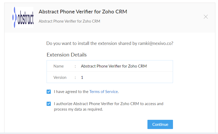Click the gray subtitle under the title

point(70,21)
